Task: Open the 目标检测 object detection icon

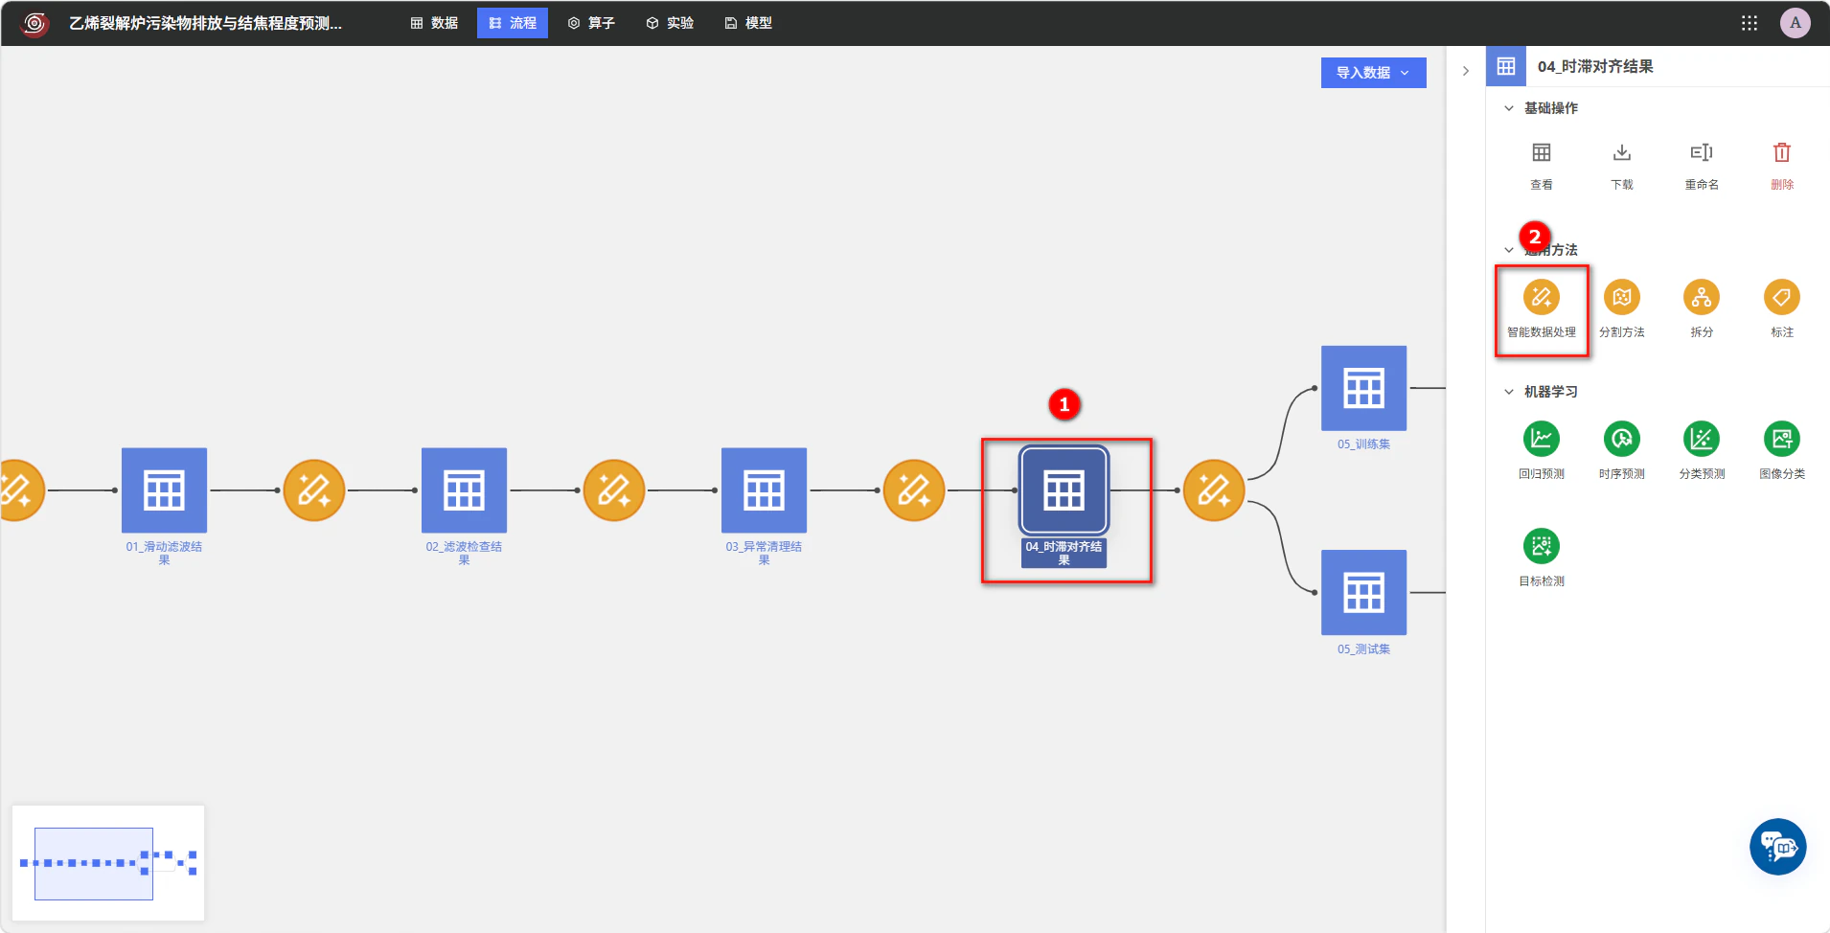Action: tap(1541, 546)
